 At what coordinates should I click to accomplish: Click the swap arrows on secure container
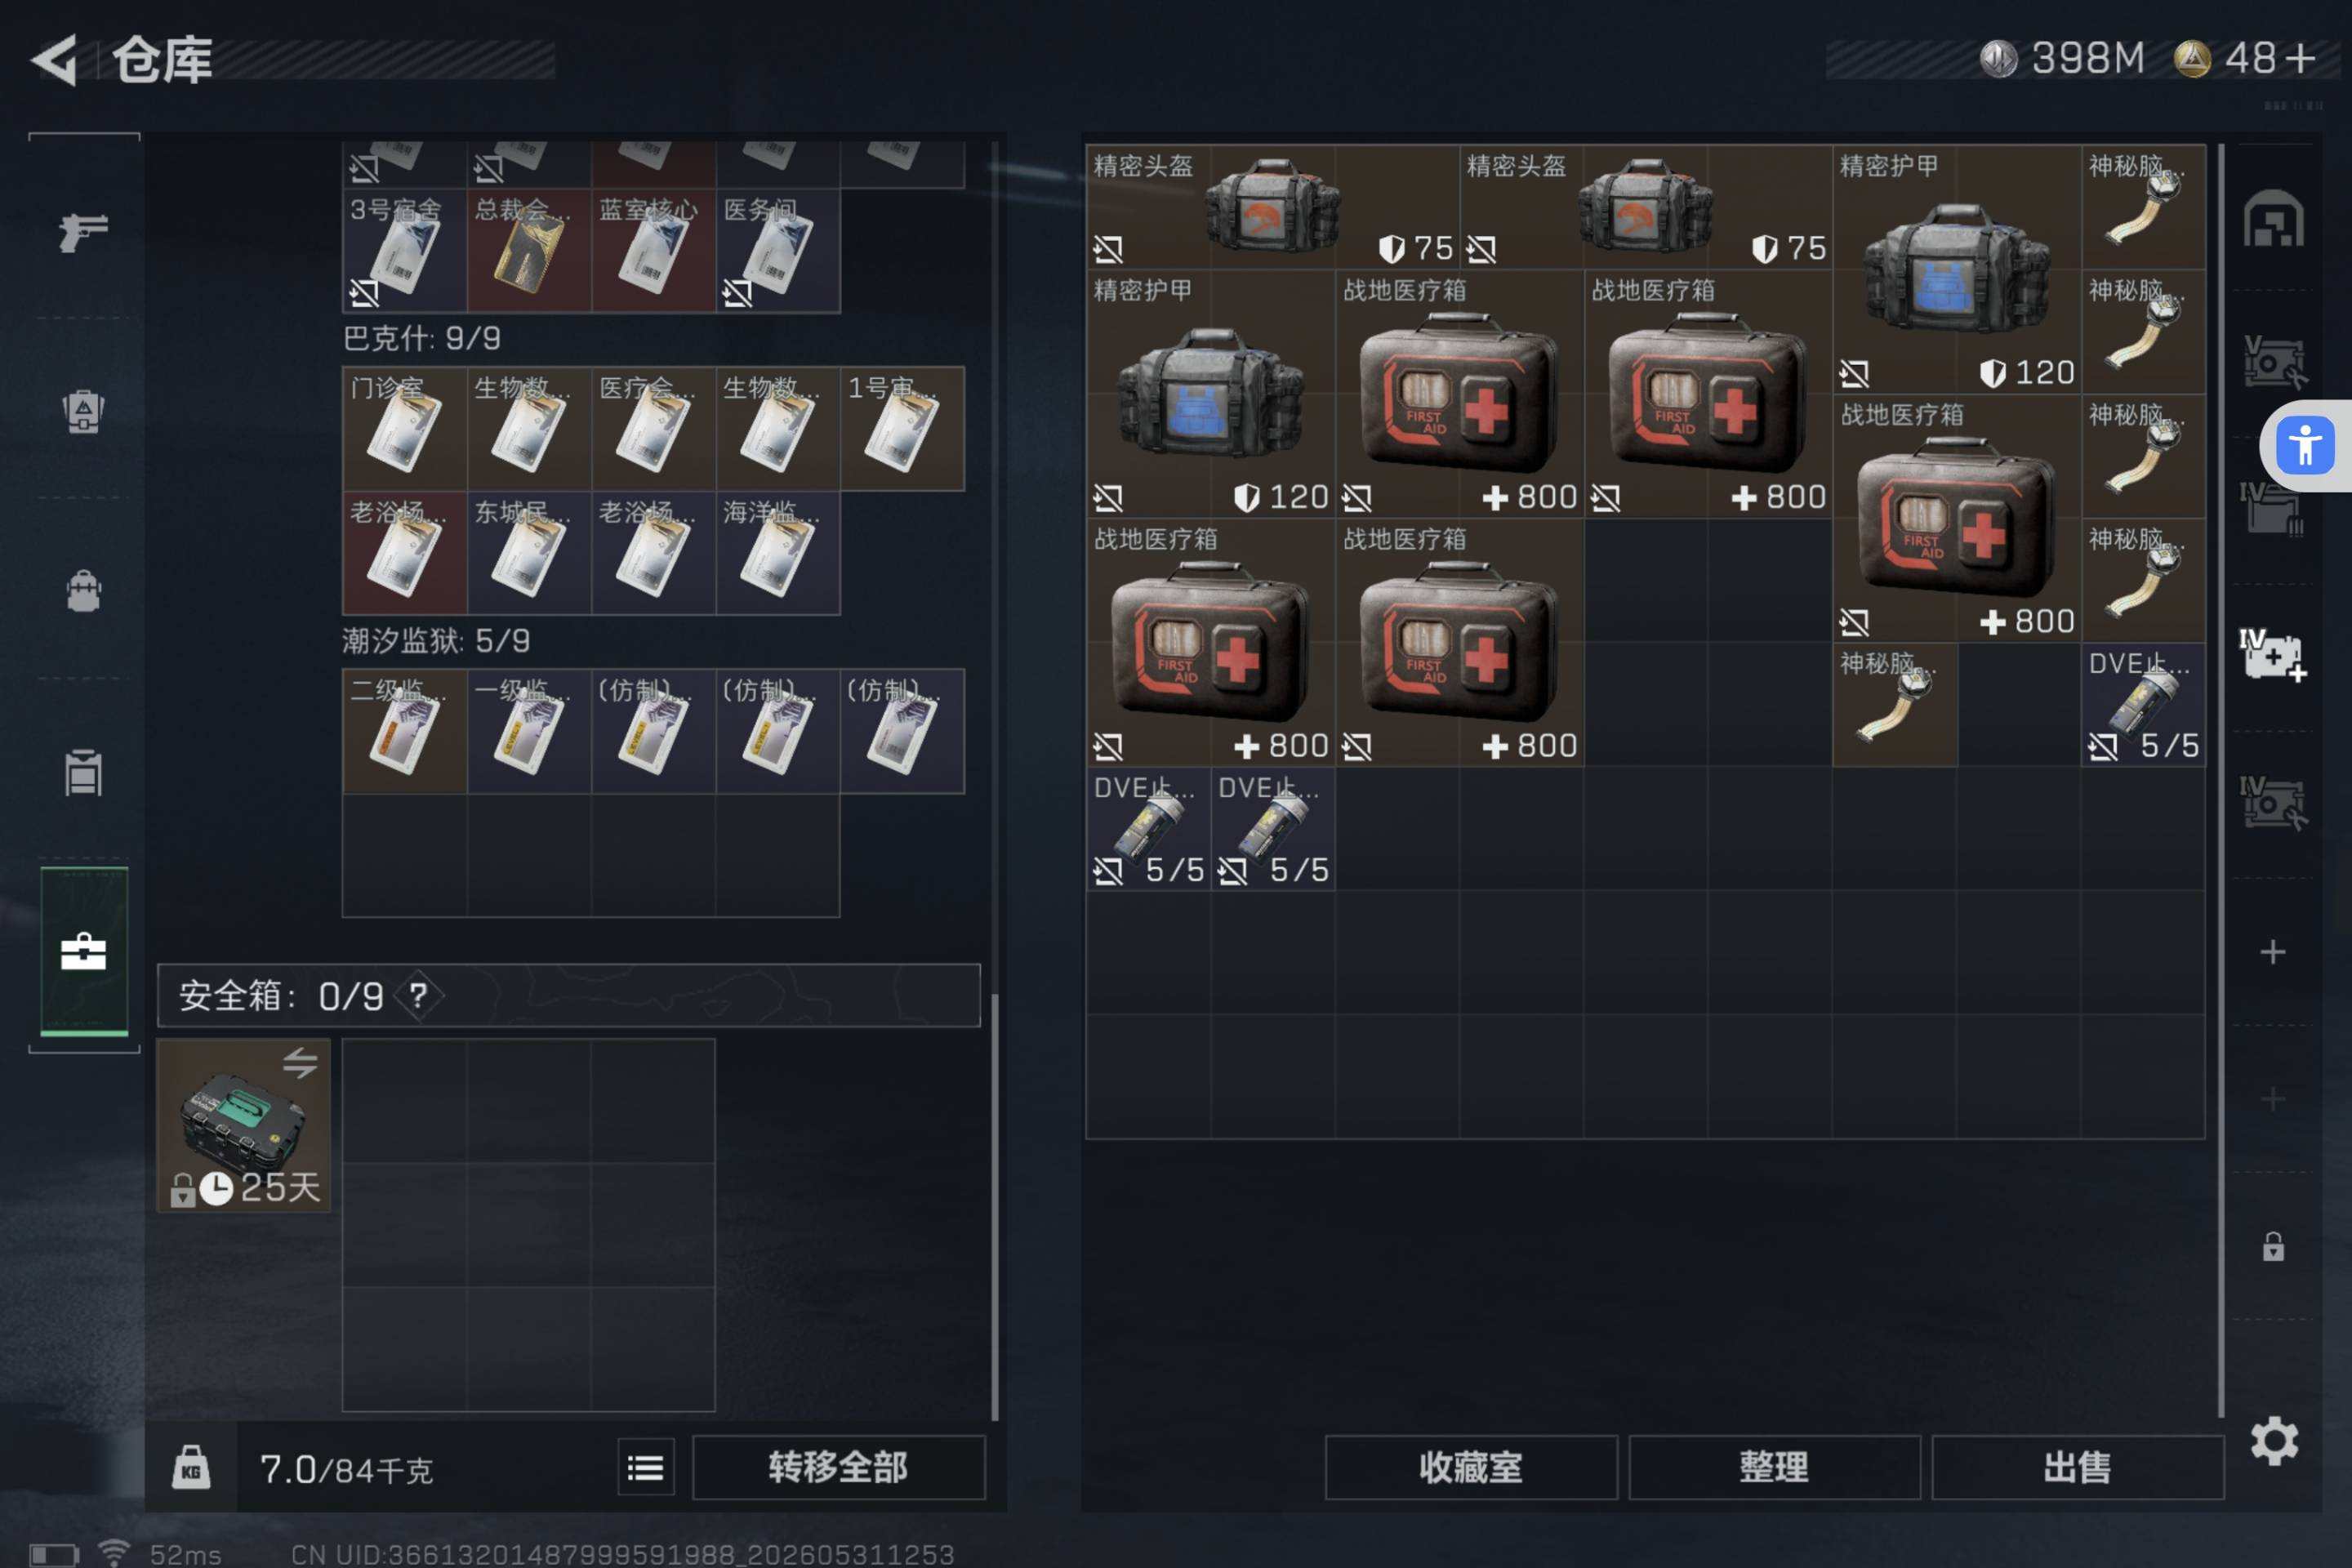(300, 1062)
